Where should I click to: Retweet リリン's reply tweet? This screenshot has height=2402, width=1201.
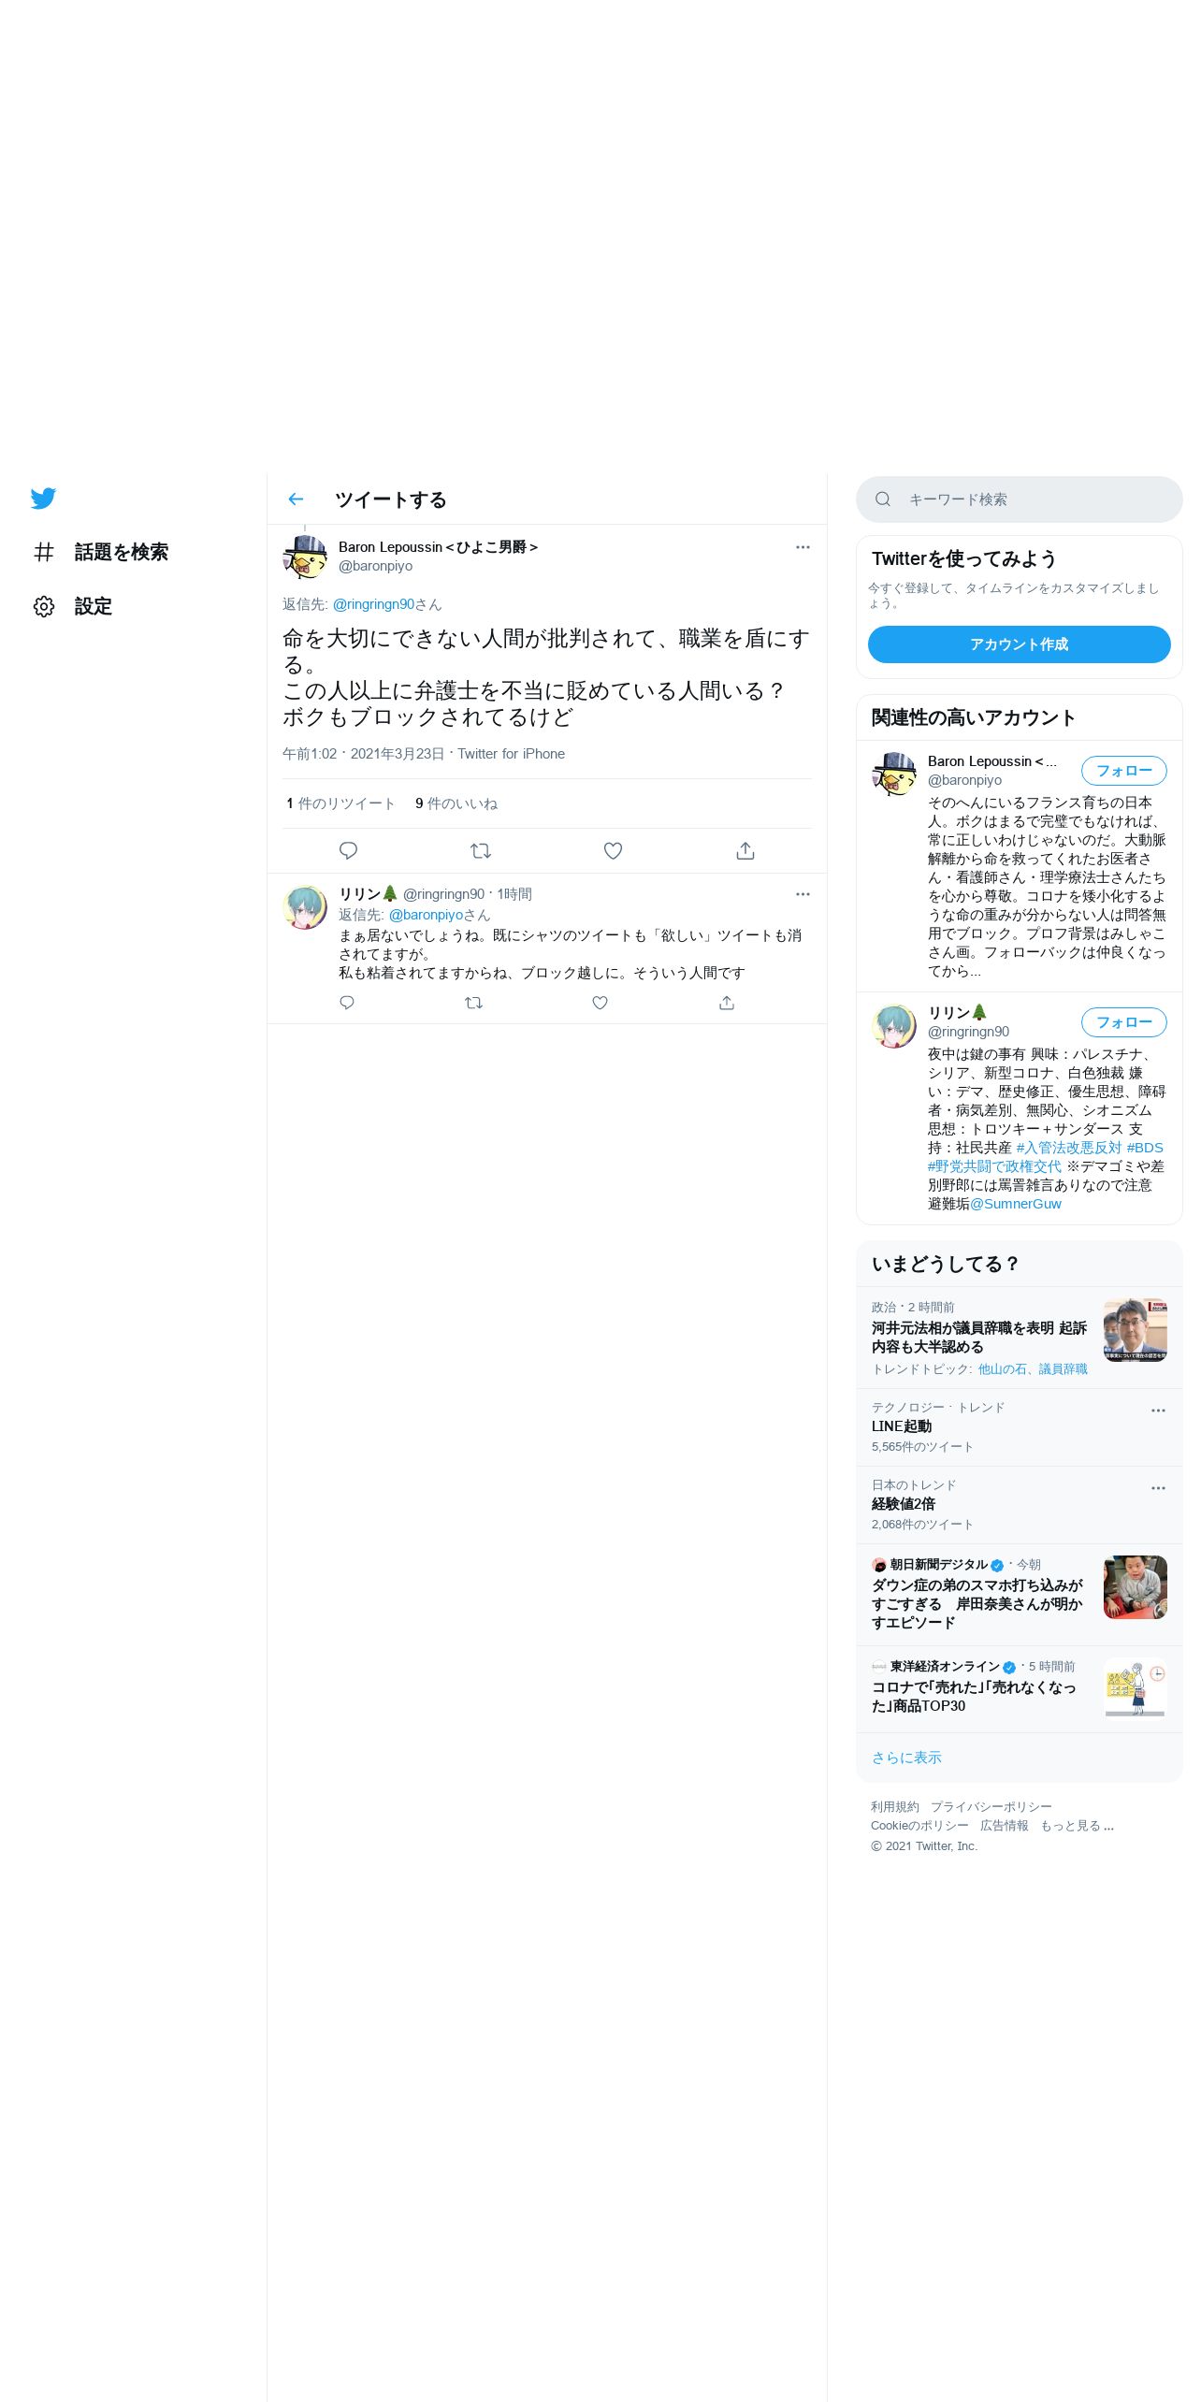coord(474,1003)
